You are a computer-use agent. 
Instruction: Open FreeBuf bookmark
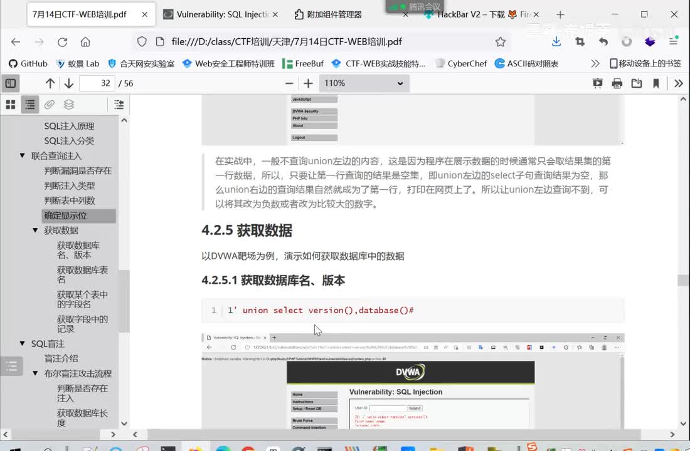(x=303, y=64)
